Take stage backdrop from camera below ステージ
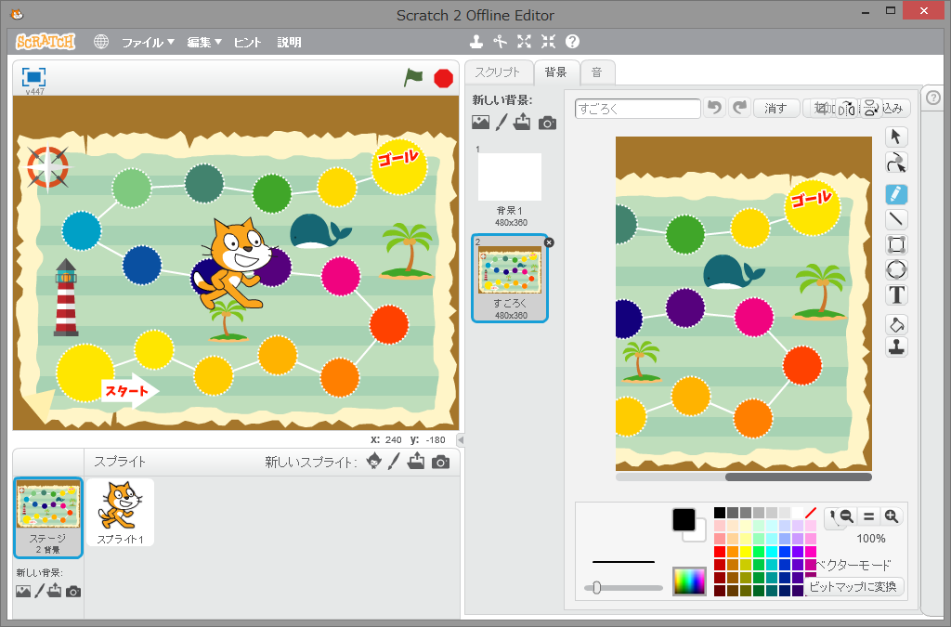This screenshot has width=951, height=627. [73, 591]
